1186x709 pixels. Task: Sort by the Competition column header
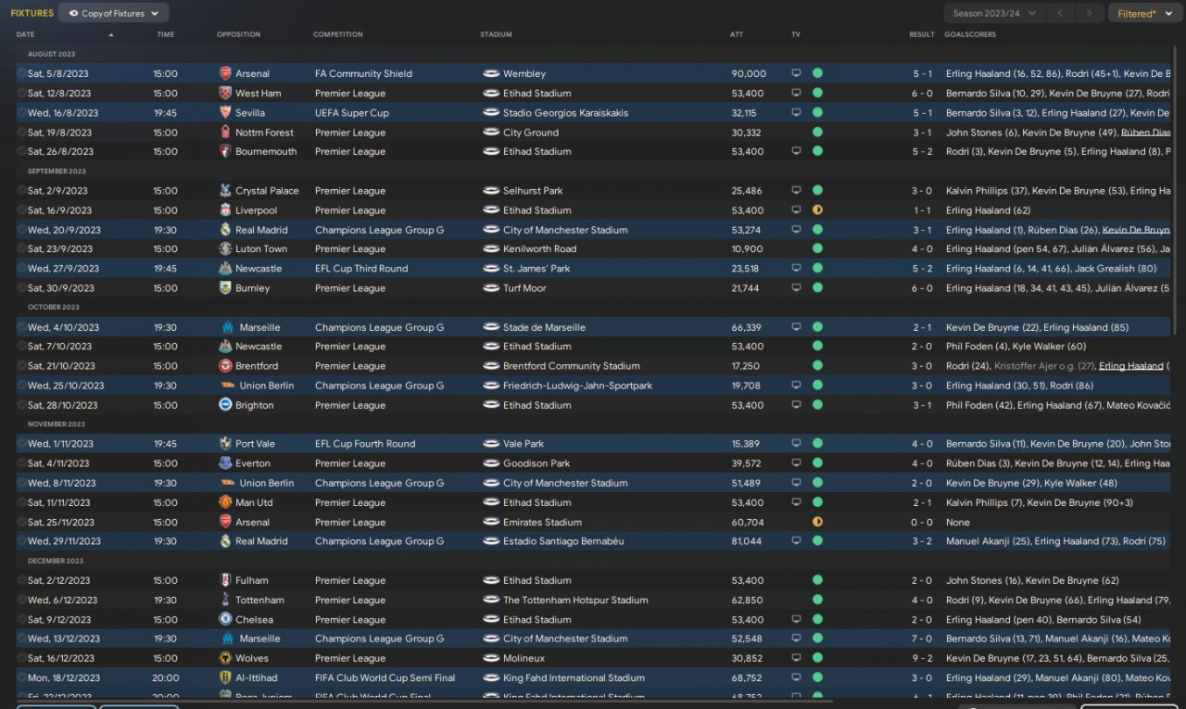[x=338, y=34]
